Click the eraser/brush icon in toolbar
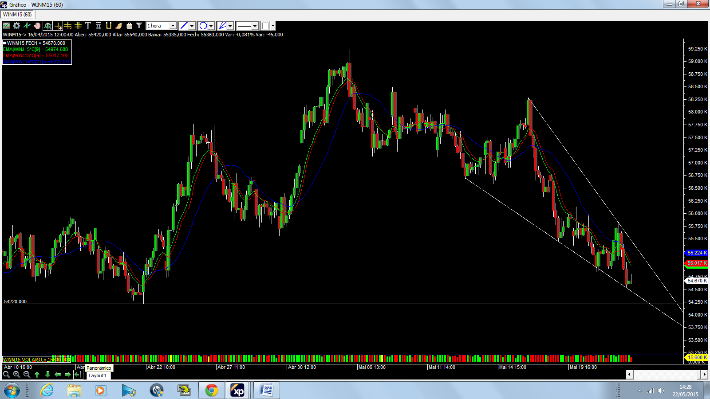The image size is (710, 399). click(119, 26)
